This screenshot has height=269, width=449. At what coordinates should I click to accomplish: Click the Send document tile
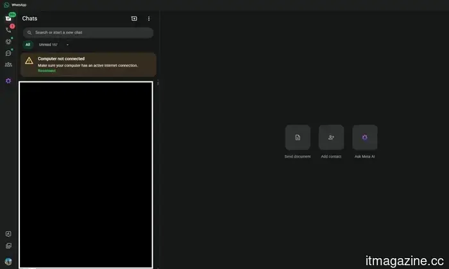298,138
